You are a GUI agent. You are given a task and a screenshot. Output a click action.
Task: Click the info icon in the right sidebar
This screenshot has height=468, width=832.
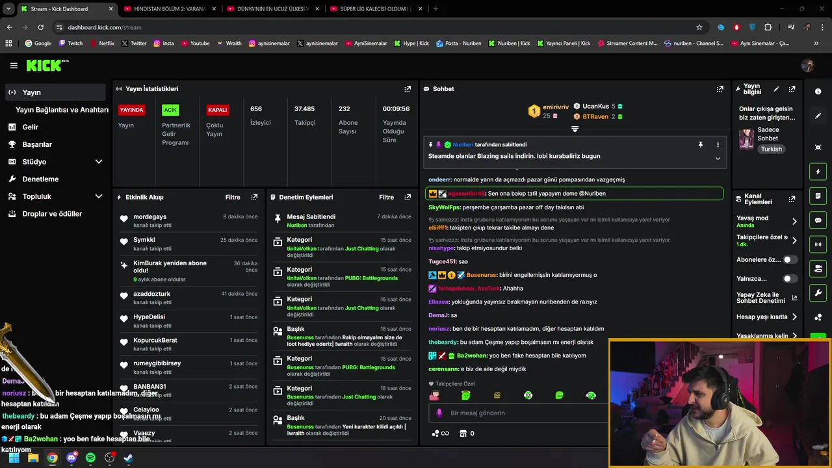click(818, 92)
